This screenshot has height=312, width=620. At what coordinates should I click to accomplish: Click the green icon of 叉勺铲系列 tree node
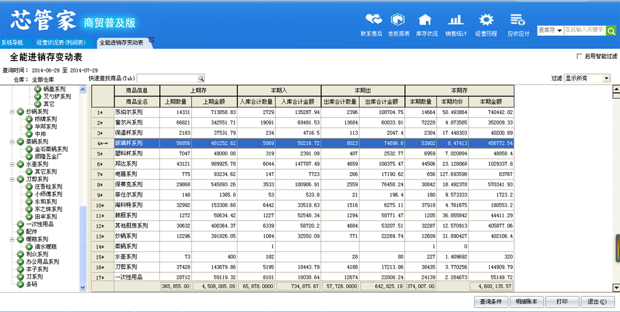(x=38, y=97)
